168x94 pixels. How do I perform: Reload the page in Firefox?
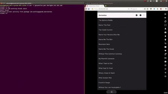point(129,9)
